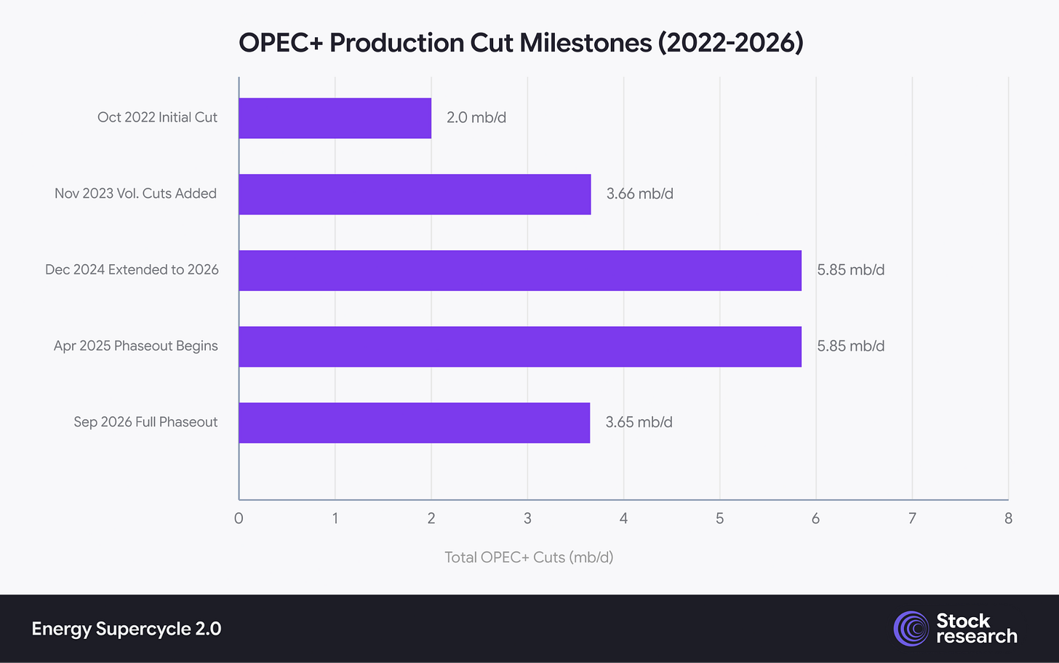1059x663 pixels.
Task: Select the Nov 2023 Vol. Cuts Added bar
Action: 415,194
